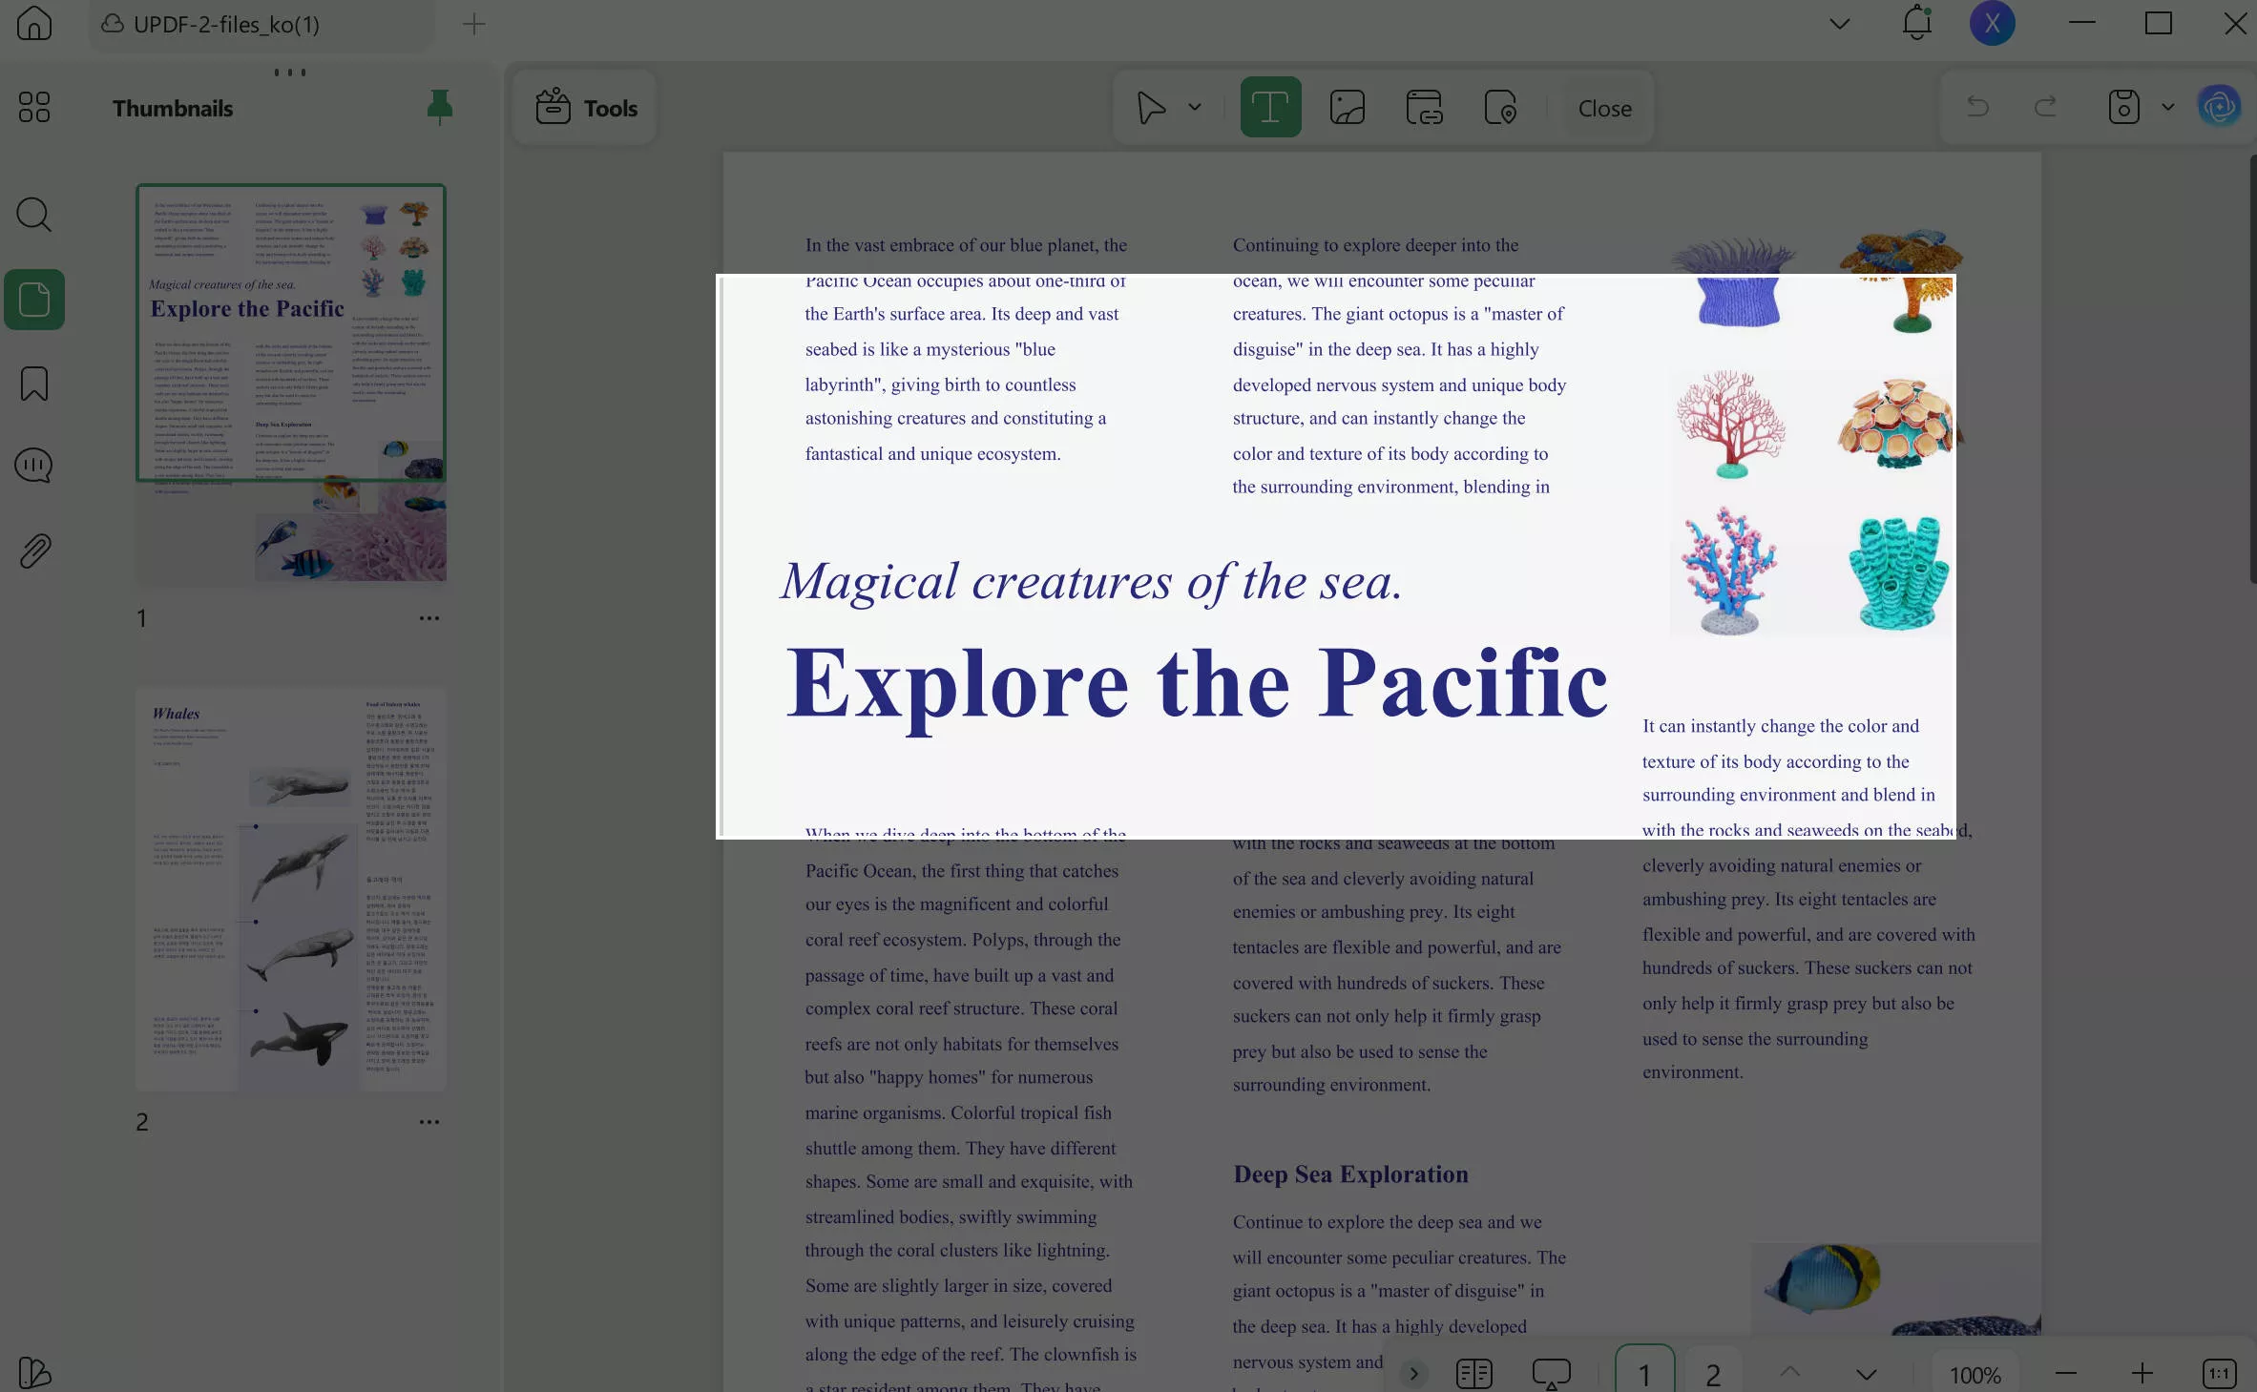Viewport: 2257px width, 1392px height.
Task: Click the Undo icon
Action: [x=1975, y=107]
